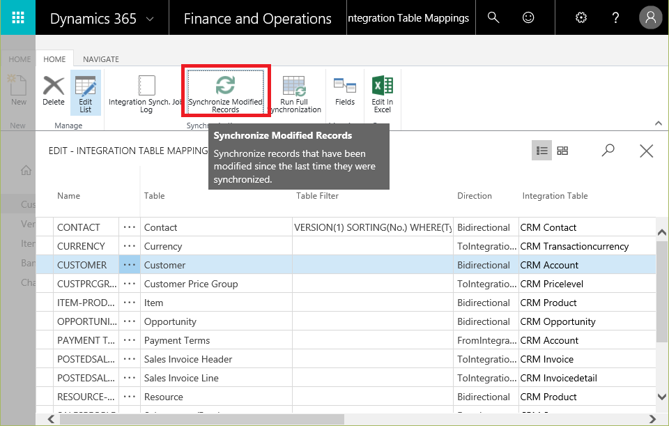Open Finance and Operations app link
The height and width of the screenshot is (426, 669).
[258, 18]
